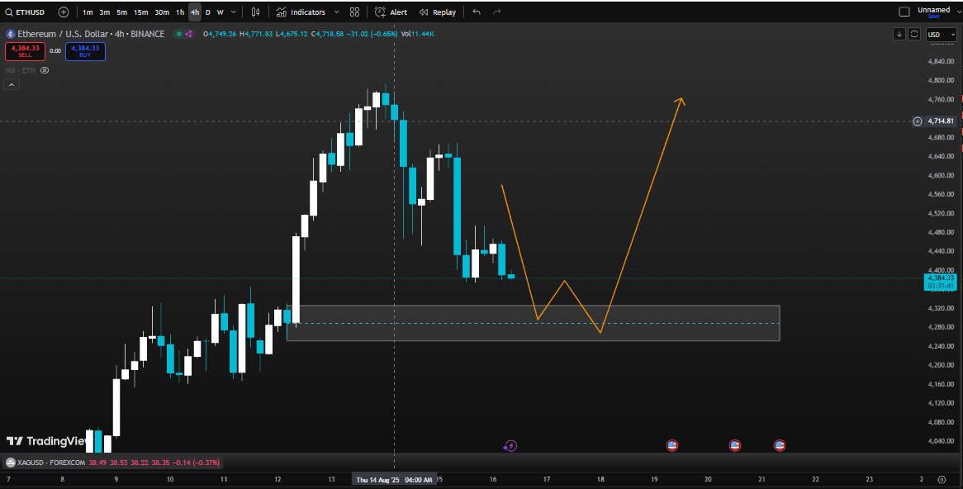963x489 pixels.
Task: Create a new Alert
Action: tap(391, 12)
